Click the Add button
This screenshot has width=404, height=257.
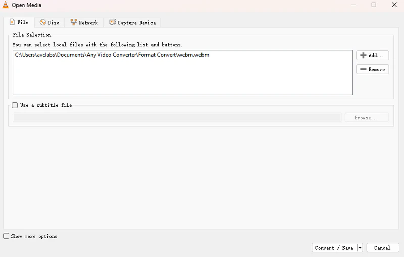(x=372, y=55)
